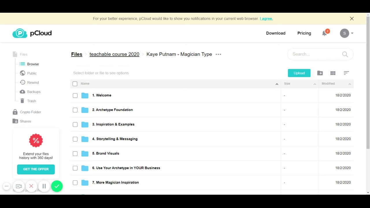Image resolution: width=370 pixels, height=208 pixels.
Task: Click the Shares folder icon
Action: pyautogui.click(x=15, y=121)
